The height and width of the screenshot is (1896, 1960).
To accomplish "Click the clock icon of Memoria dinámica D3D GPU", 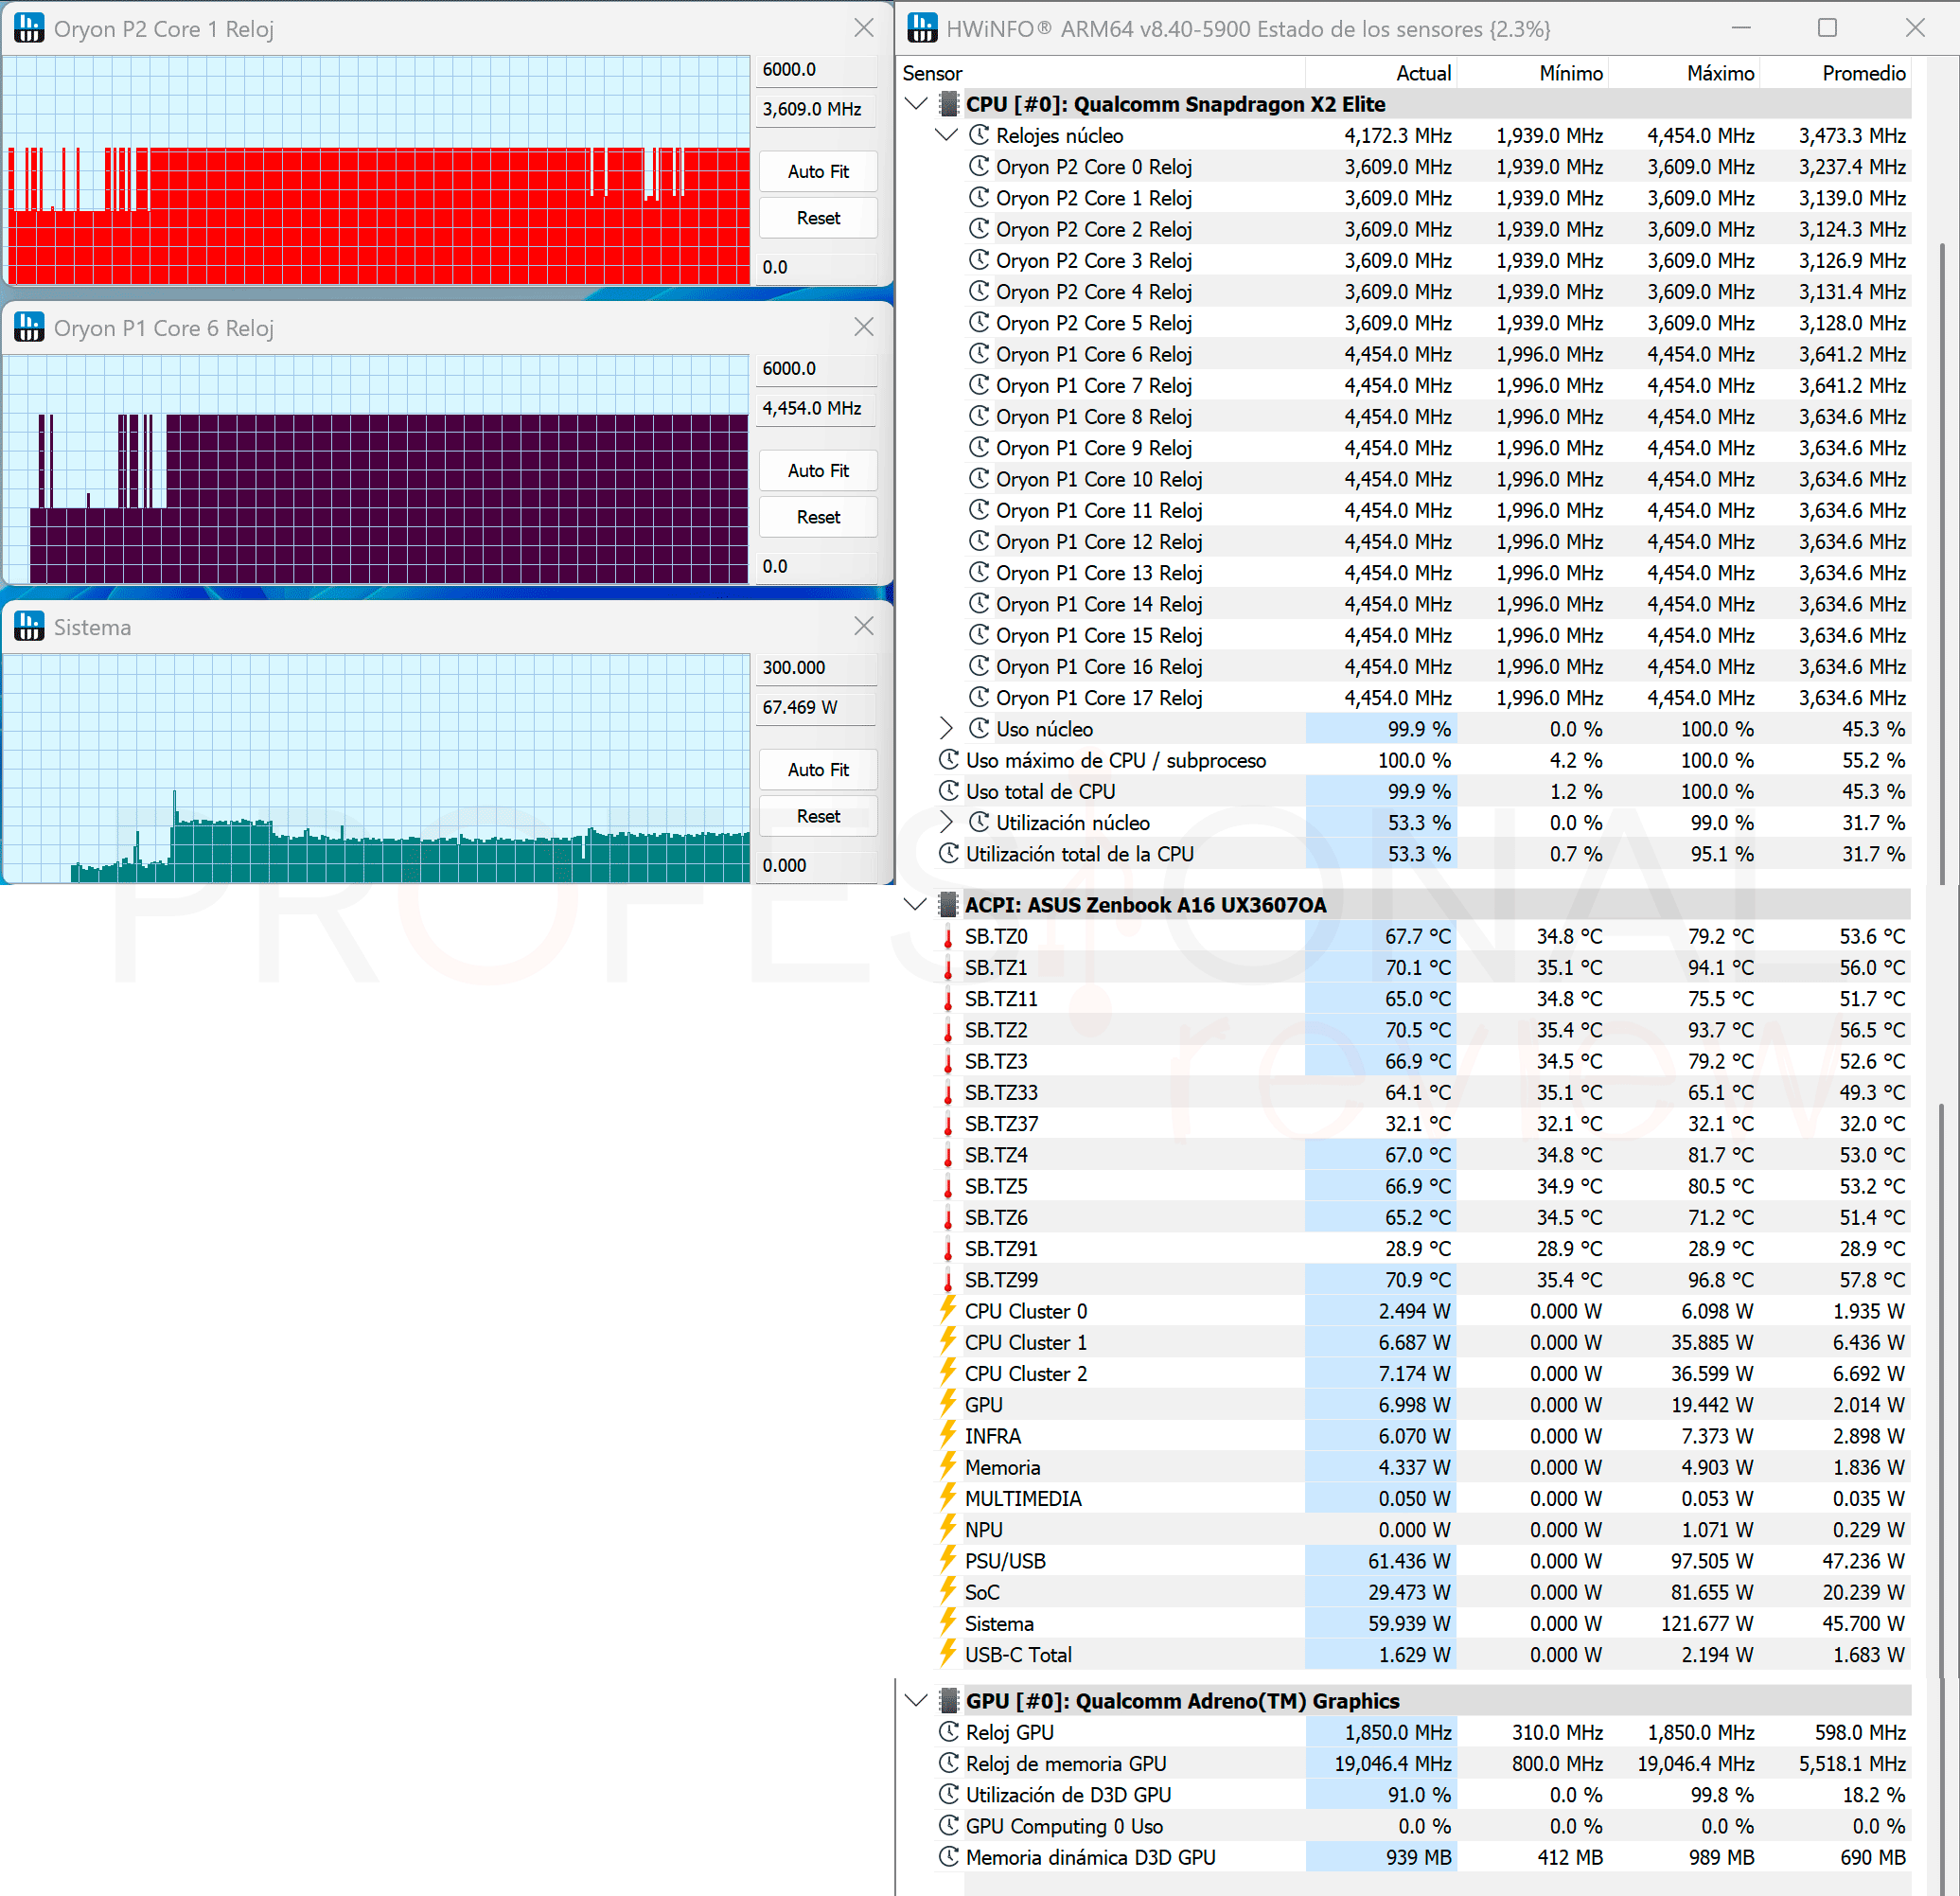I will click(949, 1857).
